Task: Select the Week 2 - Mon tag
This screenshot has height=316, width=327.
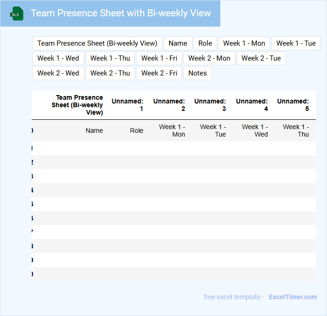Action: click(209, 58)
